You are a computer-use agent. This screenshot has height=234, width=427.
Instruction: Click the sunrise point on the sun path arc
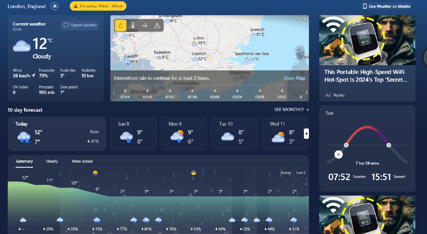click(x=346, y=146)
